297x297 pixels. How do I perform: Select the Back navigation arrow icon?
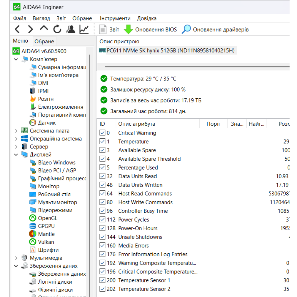point(17,29)
